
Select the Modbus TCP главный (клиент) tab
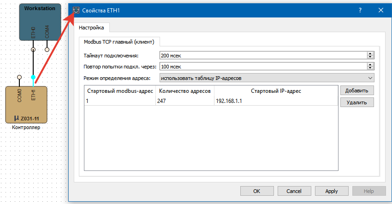pyautogui.click(x=119, y=42)
